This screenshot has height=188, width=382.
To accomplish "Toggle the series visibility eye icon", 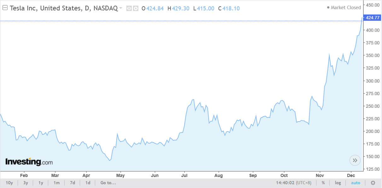I will [x=129, y=9].
